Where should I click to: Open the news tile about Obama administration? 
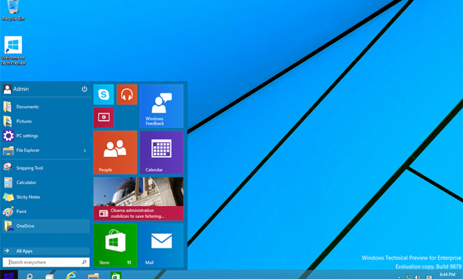pyautogui.click(x=138, y=199)
